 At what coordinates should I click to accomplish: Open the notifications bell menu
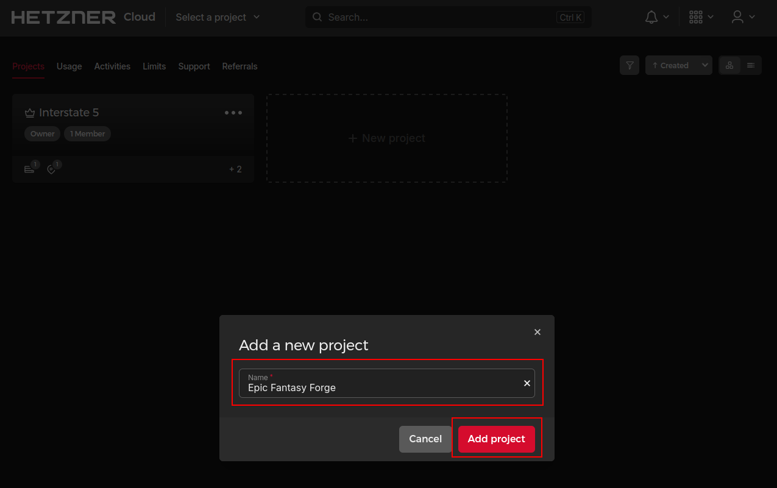point(657,17)
